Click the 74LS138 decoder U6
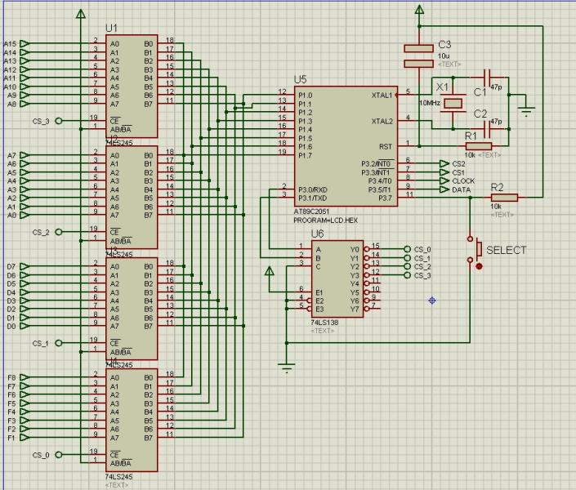Viewport: 576px width, 490px height. point(337,278)
